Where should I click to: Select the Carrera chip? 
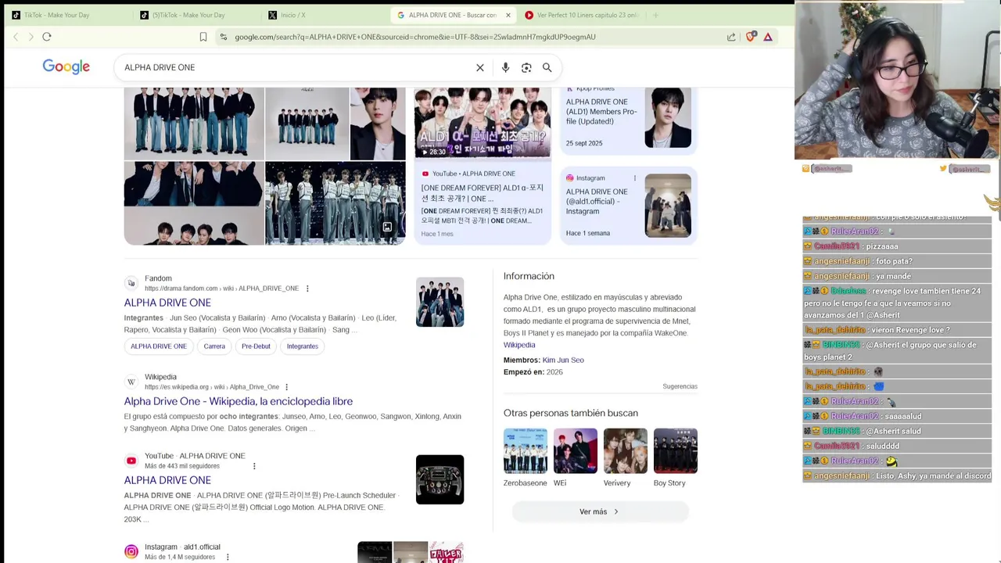214,346
